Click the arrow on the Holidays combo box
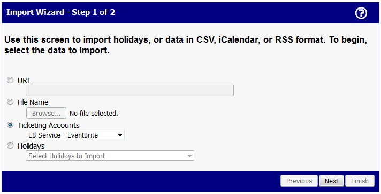This screenshot has width=381, height=194. (x=189, y=156)
